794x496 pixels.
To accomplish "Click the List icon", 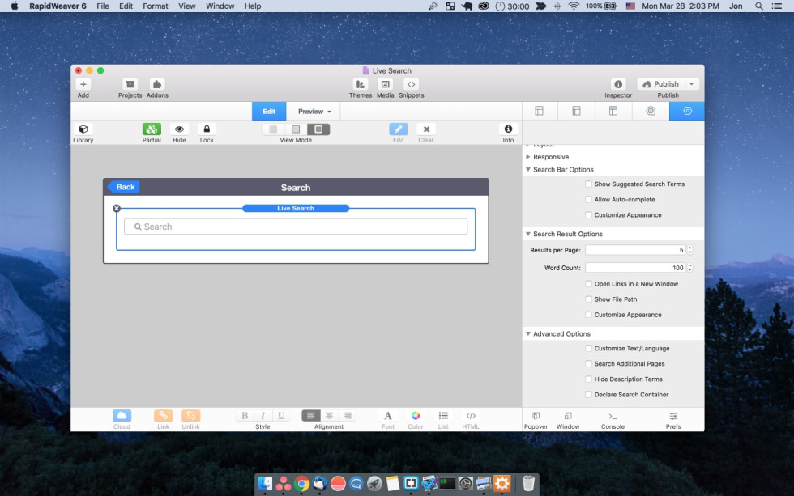I will pyautogui.click(x=443, y=416).
